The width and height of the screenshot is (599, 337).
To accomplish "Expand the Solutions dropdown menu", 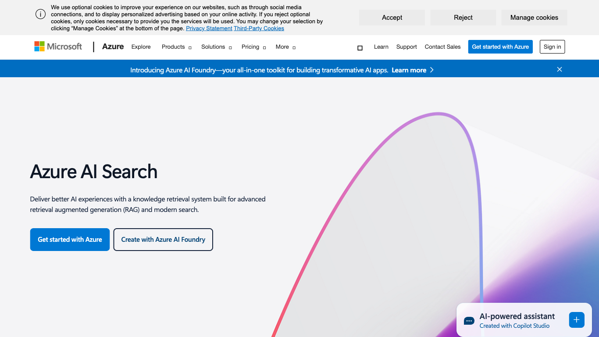I will (x=217, y=47).
